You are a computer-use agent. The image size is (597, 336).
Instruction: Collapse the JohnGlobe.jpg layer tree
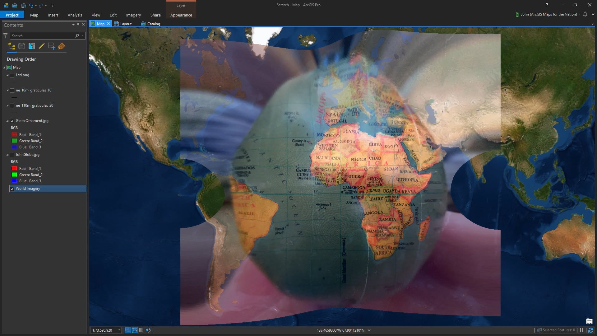tap(8, 155)
